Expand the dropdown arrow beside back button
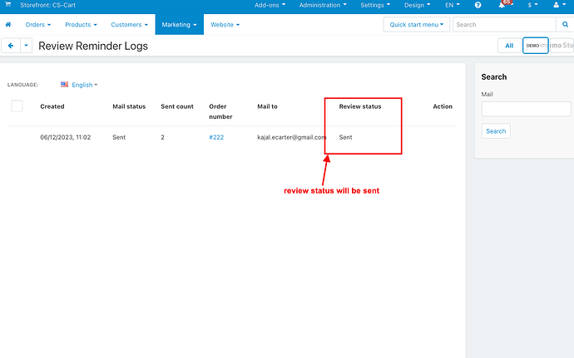 coord(26,46)
